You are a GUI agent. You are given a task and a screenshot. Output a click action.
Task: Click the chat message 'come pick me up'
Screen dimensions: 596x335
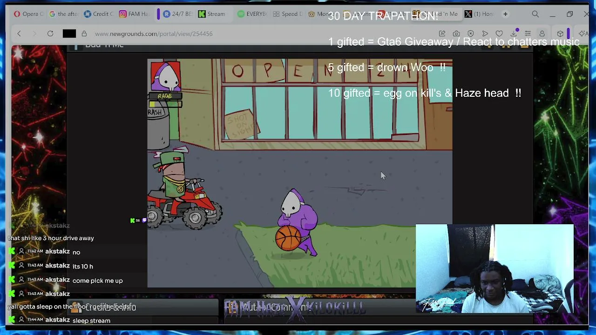tap(97, 281)
